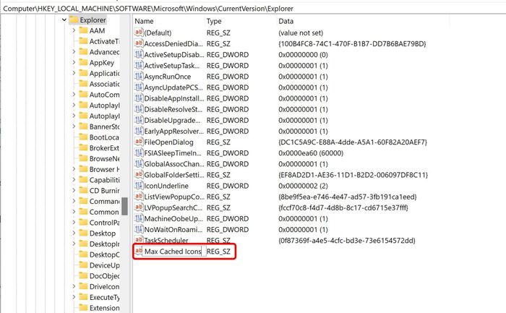The image size is (506, 313).
Task: Click the Desktop key folder icon
Action: pyautogui.click(x=84, y=233)
